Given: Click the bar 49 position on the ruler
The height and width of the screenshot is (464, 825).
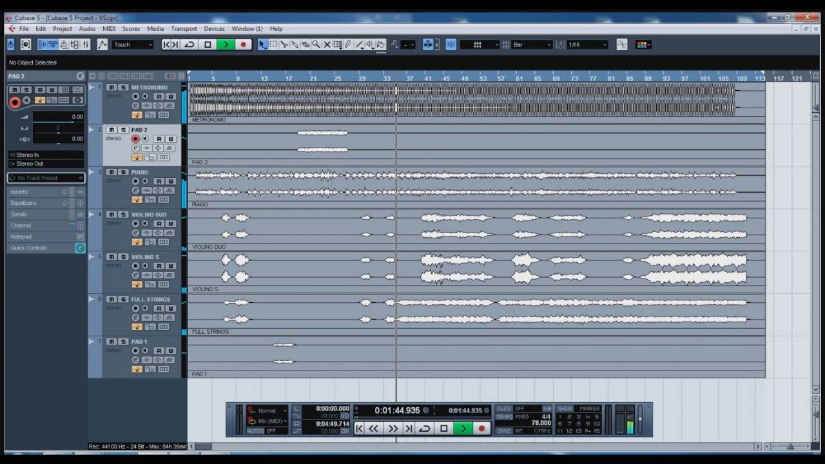Looking at the screenshot, I should click(x=465, y=78).
